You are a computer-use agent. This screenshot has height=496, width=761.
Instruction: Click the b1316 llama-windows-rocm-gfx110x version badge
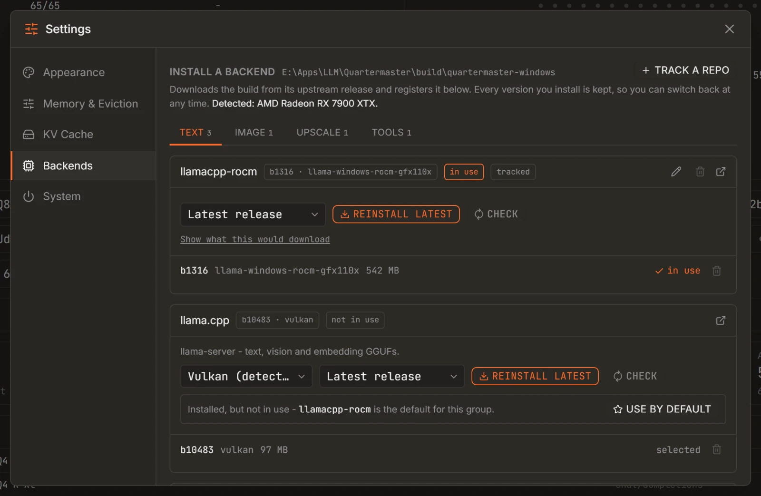[351, 172]
